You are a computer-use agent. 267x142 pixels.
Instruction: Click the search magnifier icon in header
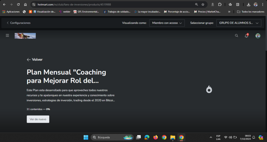point(236,36)
